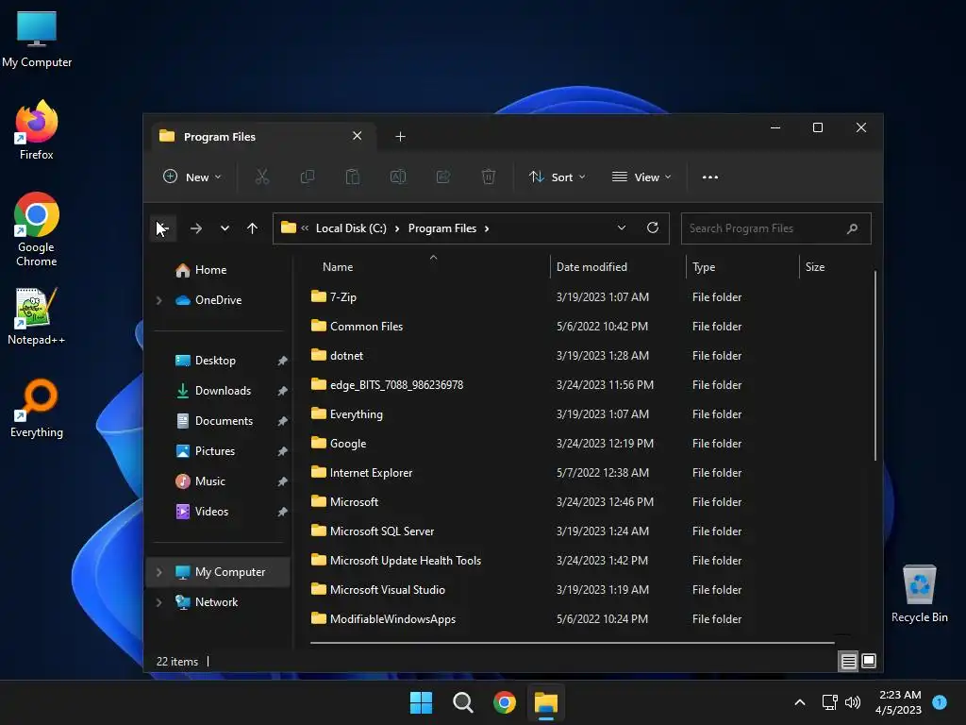Click the search magnifier in Explorer
This screenshot has height=725, width=966.
tap(852, 228)
